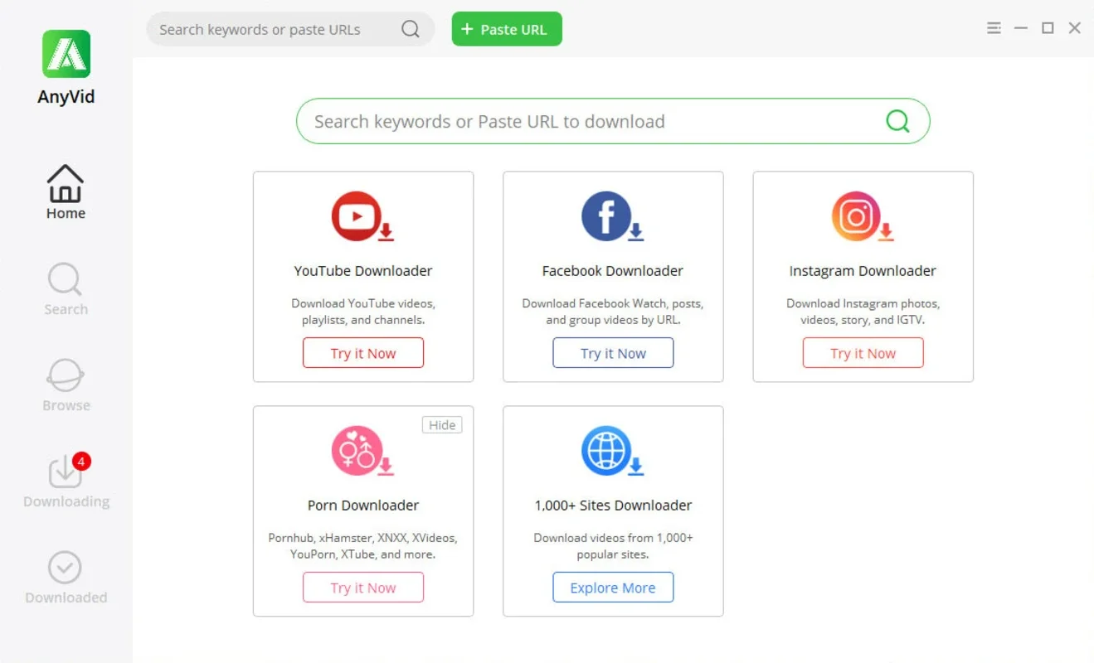Open the Browse sidebar tab
The image size is (1094, 663).
pyautogui.click(x=66, y=385)
